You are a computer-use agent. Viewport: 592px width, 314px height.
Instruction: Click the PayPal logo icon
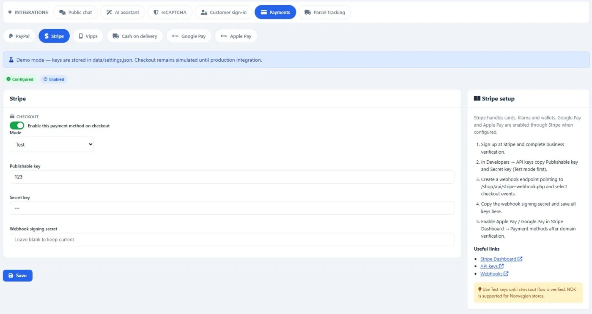(11, 36)
